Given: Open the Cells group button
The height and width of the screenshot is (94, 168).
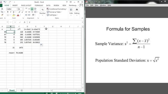Looking at the screenshot, I should tap(71, 12).
